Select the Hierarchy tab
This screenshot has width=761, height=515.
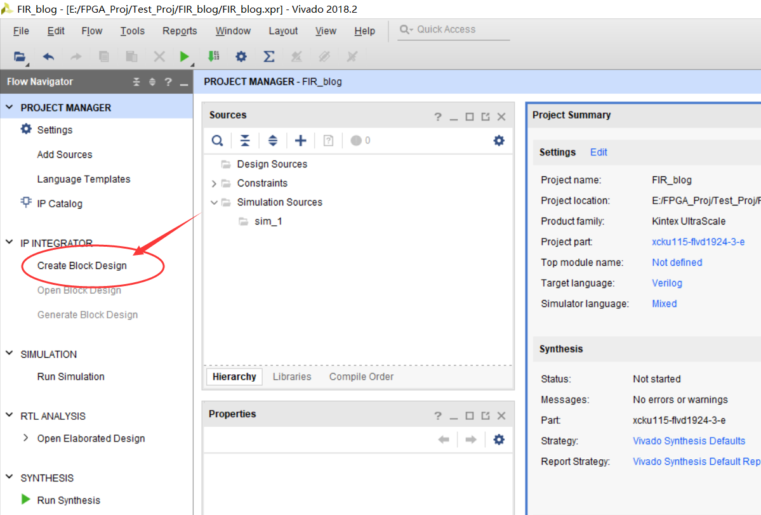[x=234, y=377]
